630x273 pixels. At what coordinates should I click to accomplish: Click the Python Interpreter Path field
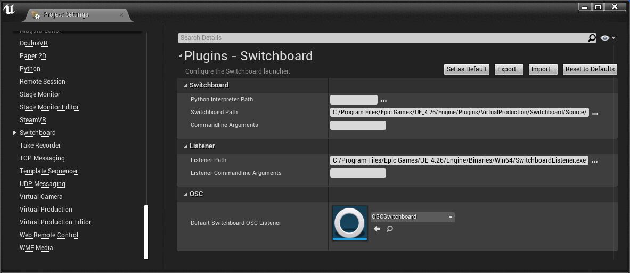click(354, 100)
